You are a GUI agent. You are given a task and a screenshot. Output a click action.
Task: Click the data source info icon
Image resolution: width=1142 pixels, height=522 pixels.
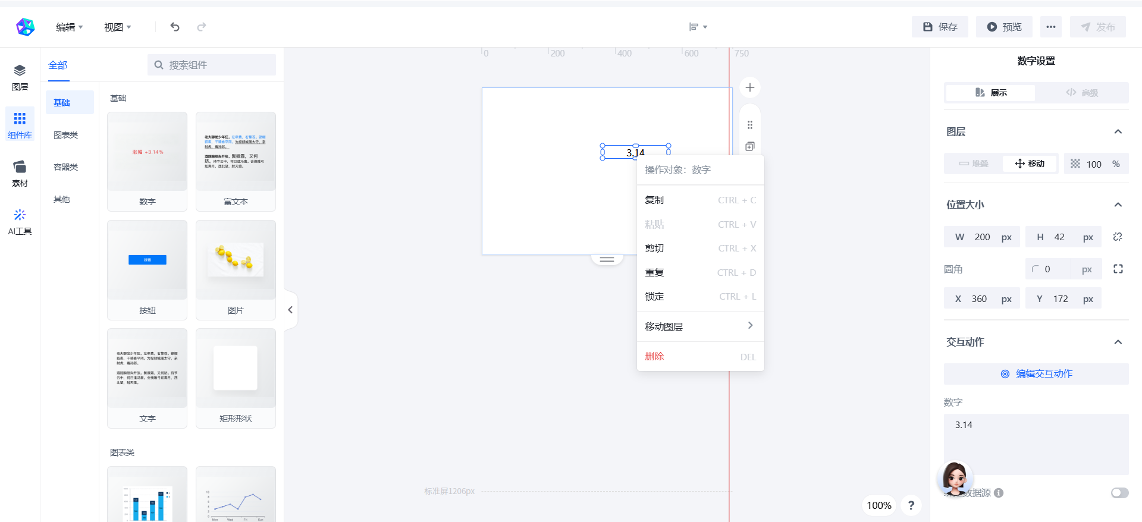(999, 493)
